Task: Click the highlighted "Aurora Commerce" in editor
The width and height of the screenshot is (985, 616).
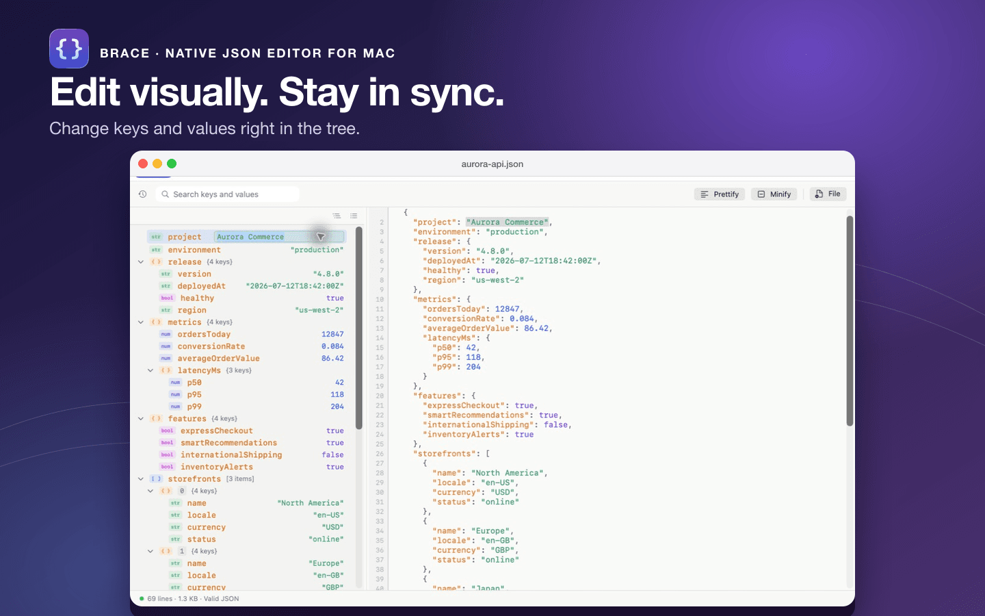Action: (x=507, y=222)
